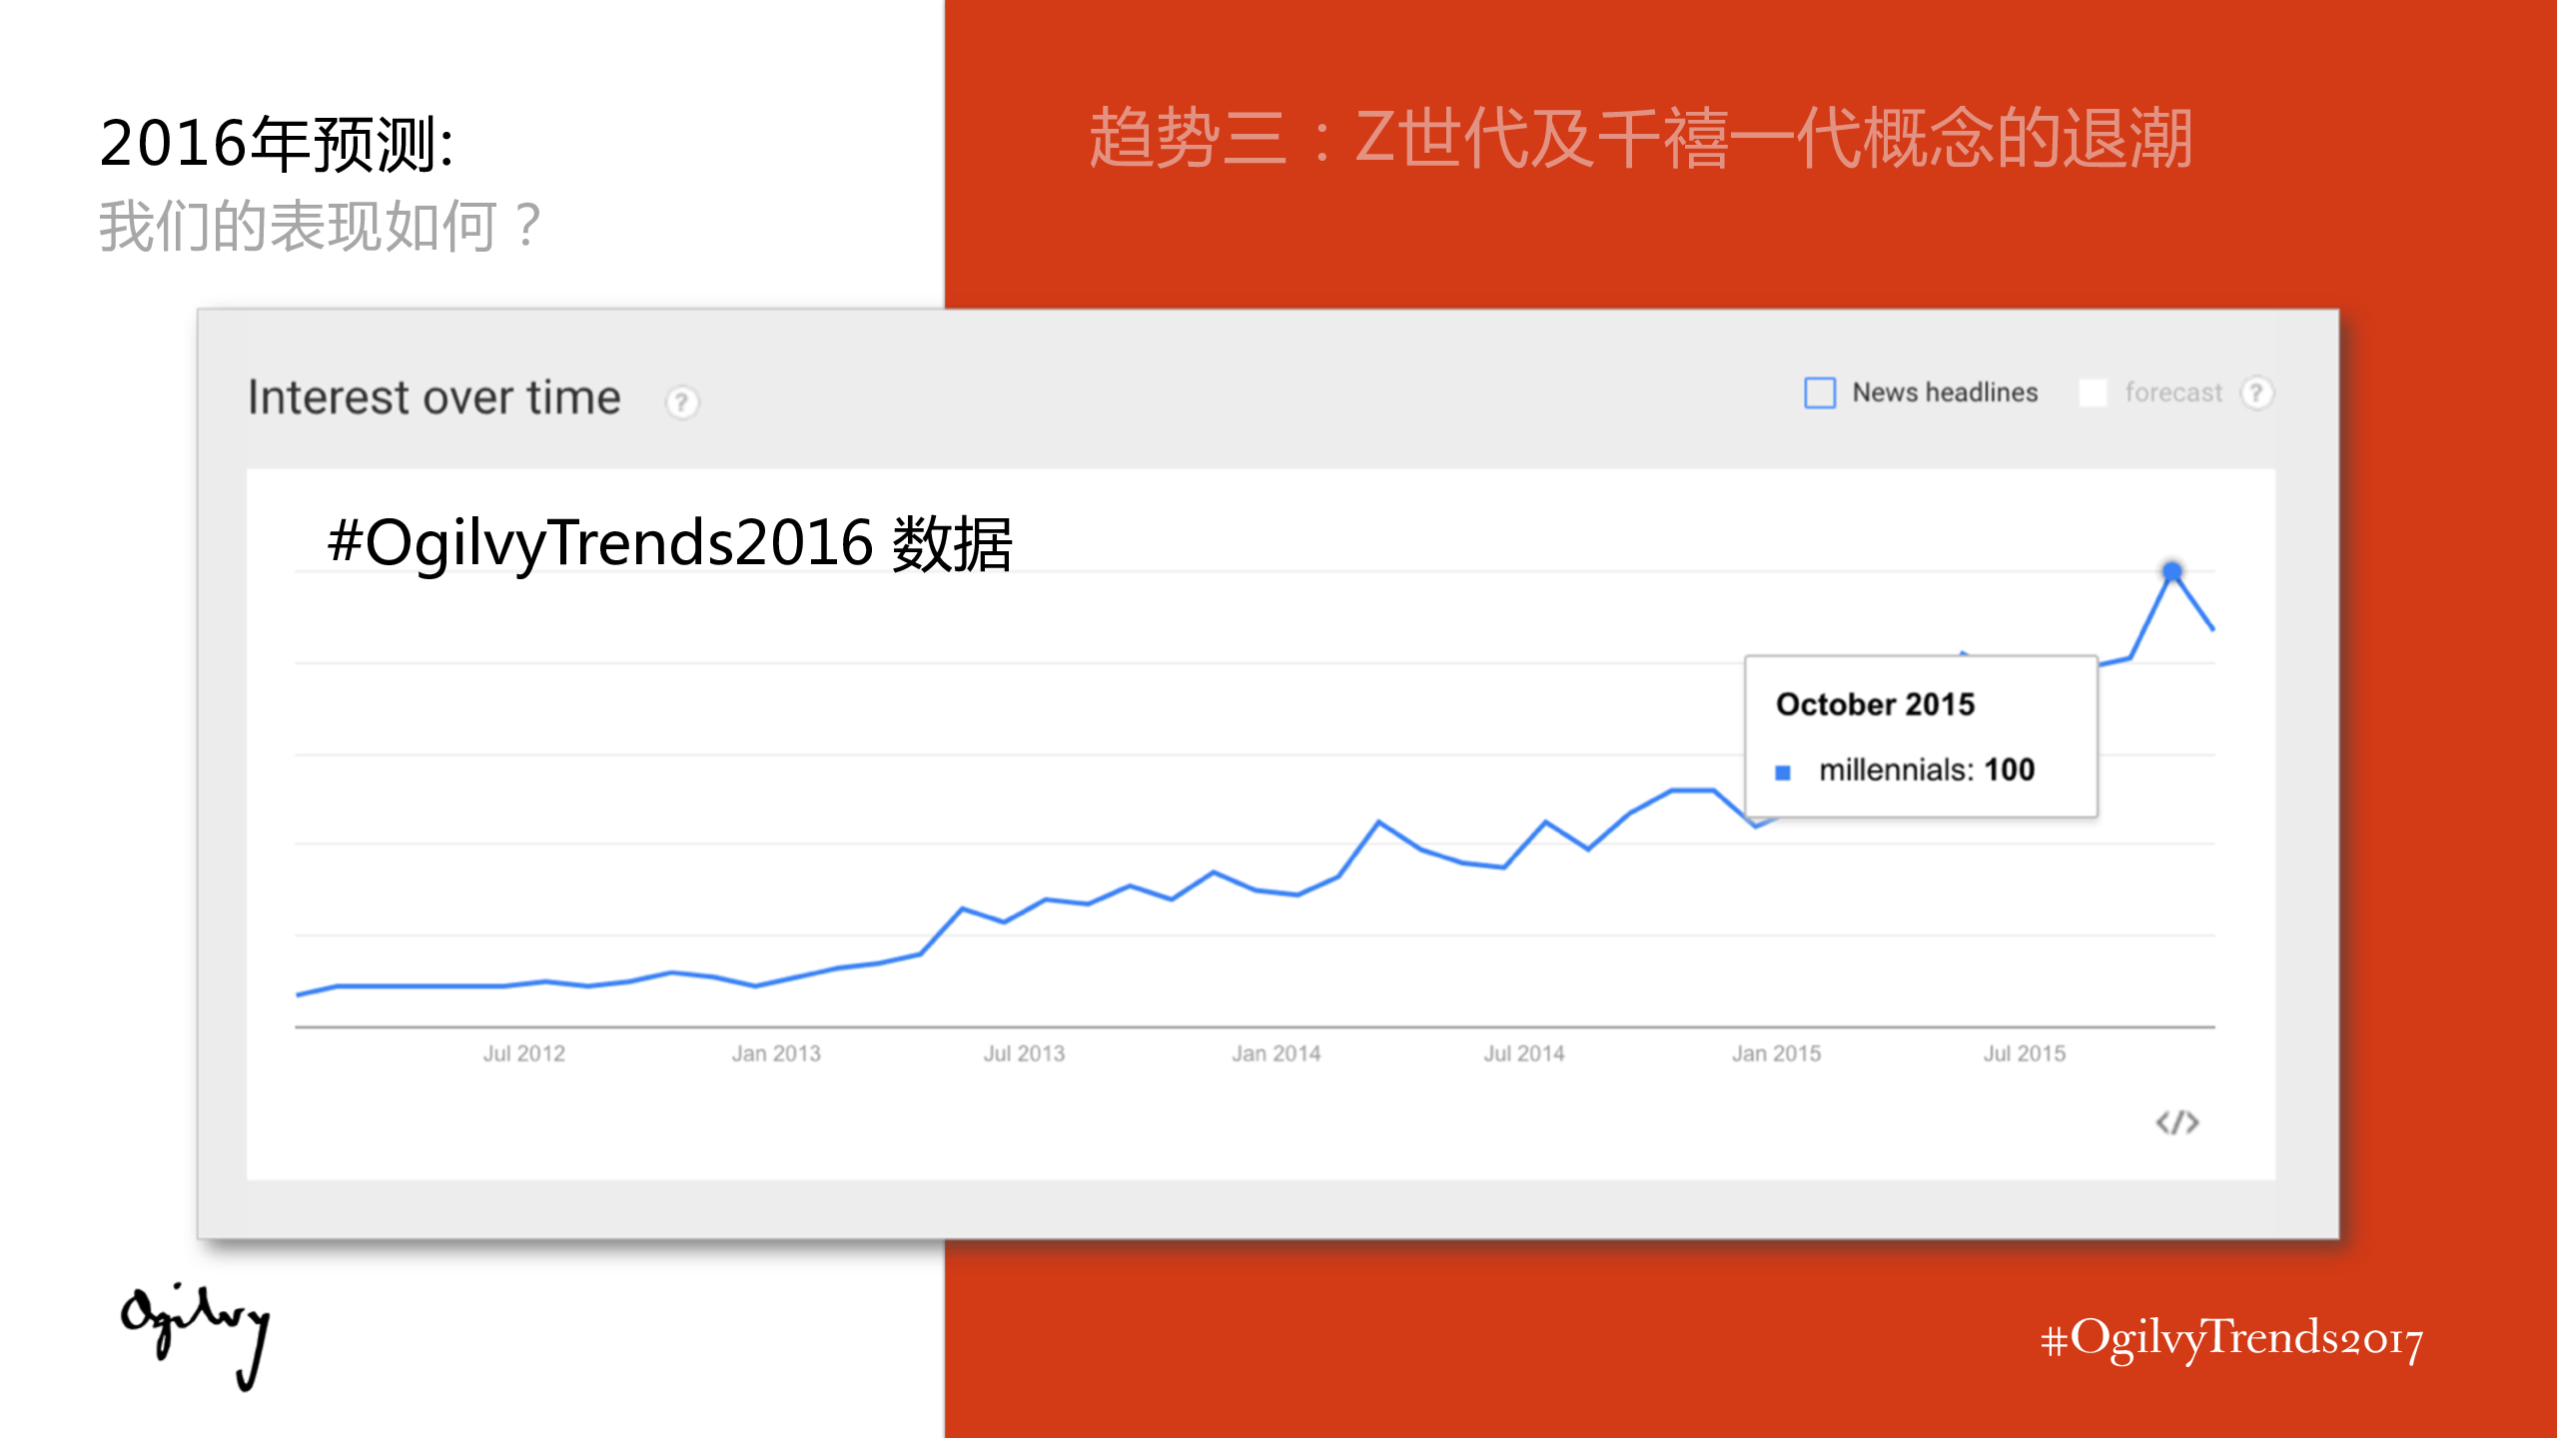Viewport: 2557px width, 1438px height.
Task: Click the highlighted peak data point
Action: [x=2171, y=571]
